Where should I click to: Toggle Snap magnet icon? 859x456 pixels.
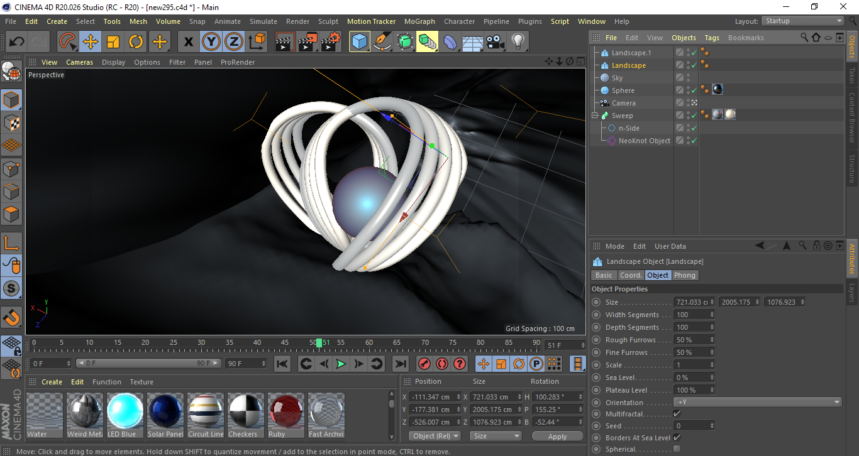click(11, 318)
